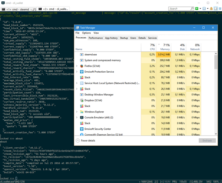The image size is (222, 183).
Task: Sort by the CPU column header
Action: tap(148, 47)
